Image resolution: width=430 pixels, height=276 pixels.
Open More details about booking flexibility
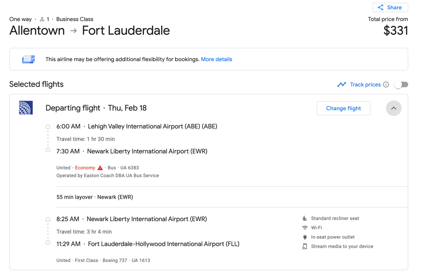(216, 59)
